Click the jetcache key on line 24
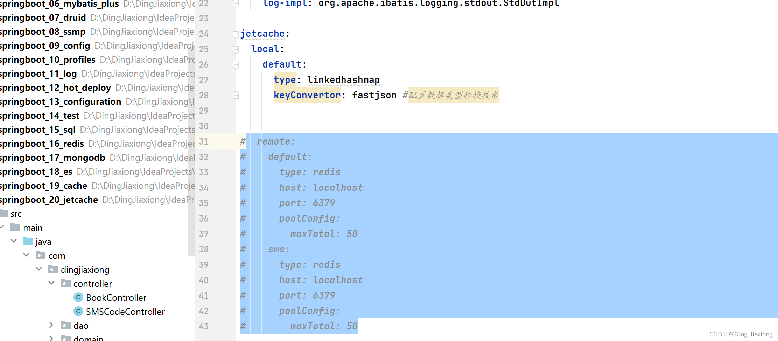 [x=262, y=34]
